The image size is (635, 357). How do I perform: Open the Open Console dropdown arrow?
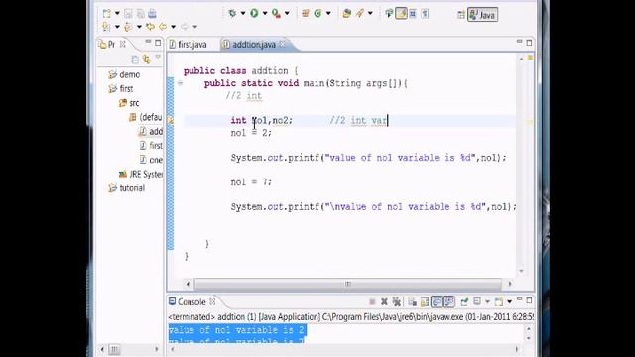[509, 301]
